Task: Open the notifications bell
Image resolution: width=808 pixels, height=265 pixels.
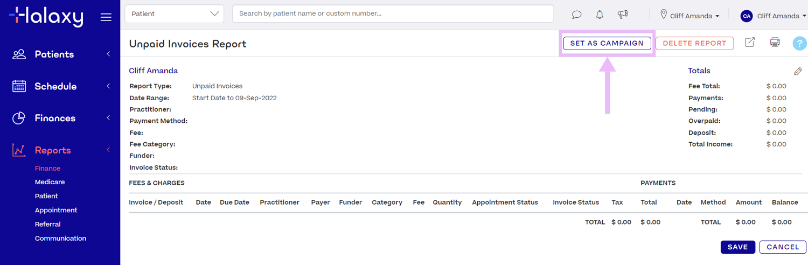Action: point(600,15)
